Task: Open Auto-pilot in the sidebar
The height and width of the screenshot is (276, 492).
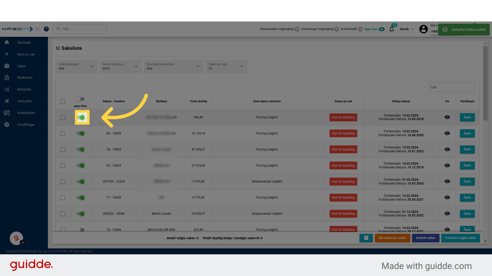Action: [24, 101]
